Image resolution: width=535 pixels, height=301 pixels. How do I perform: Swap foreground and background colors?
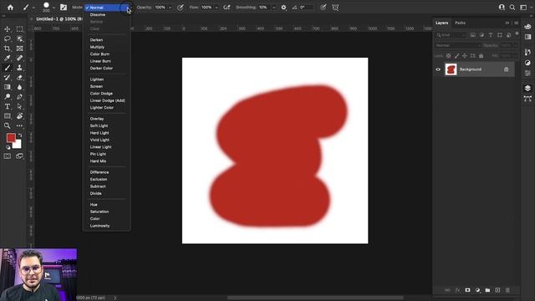point(20,135)
